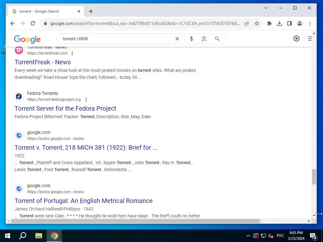This screenshot has width=323, height=242.
Task: Click the scroll down arrow
Action: [314, 216]
